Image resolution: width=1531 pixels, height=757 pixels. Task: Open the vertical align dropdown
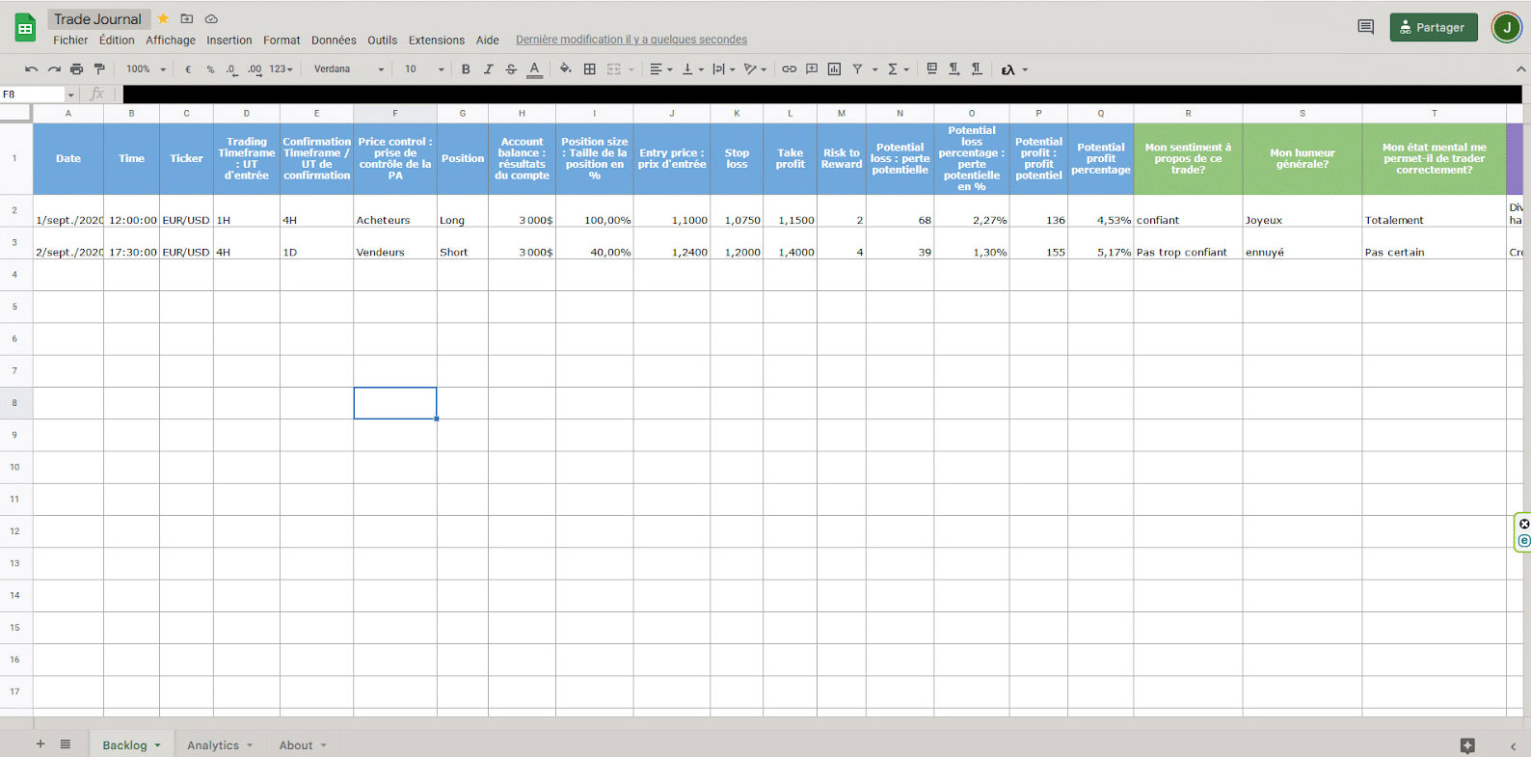[693, 69]
